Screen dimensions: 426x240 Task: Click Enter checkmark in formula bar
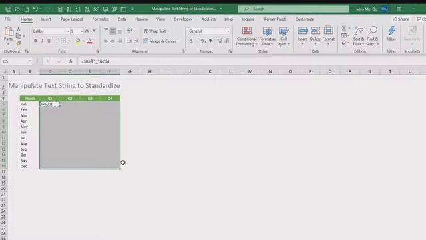coord(59,61)
